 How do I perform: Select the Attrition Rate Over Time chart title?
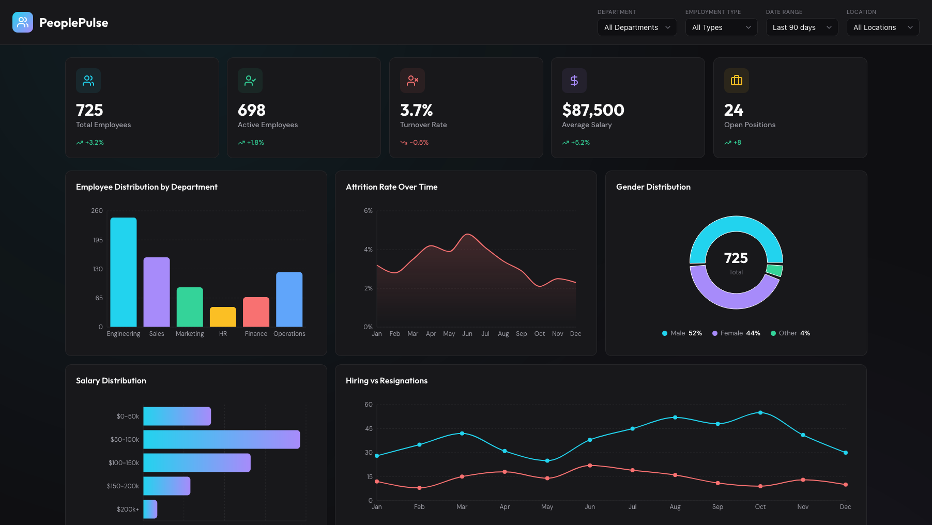click(391, 187)
